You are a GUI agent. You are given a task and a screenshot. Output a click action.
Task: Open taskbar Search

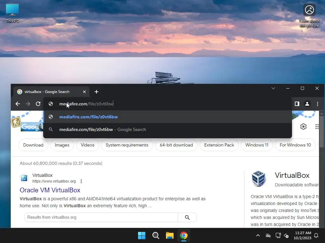pyautogui.click(x=156, y=235)
